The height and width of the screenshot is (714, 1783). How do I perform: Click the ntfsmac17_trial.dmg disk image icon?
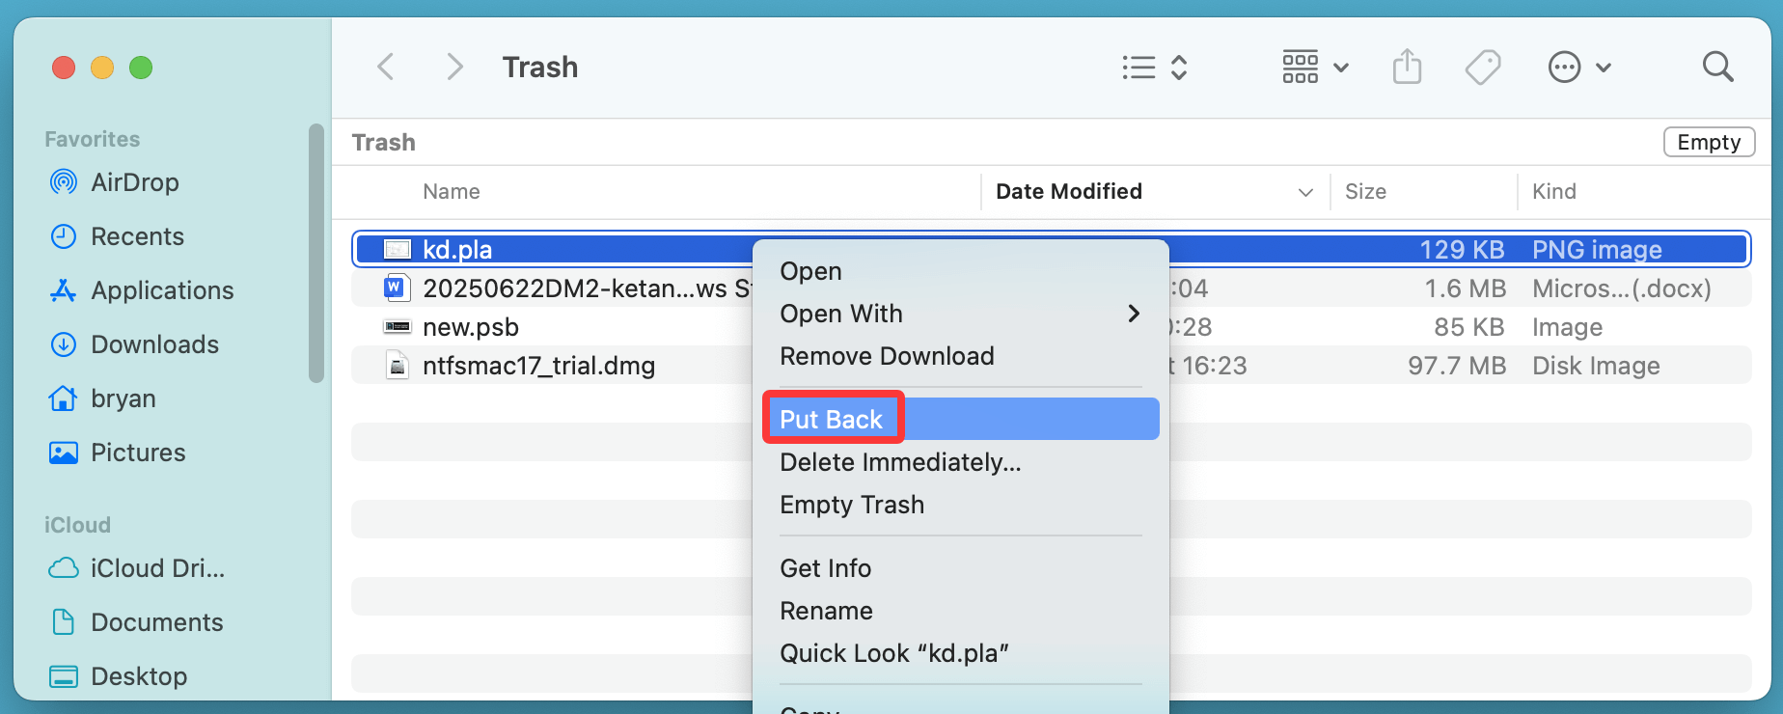(x=397, y=365)
